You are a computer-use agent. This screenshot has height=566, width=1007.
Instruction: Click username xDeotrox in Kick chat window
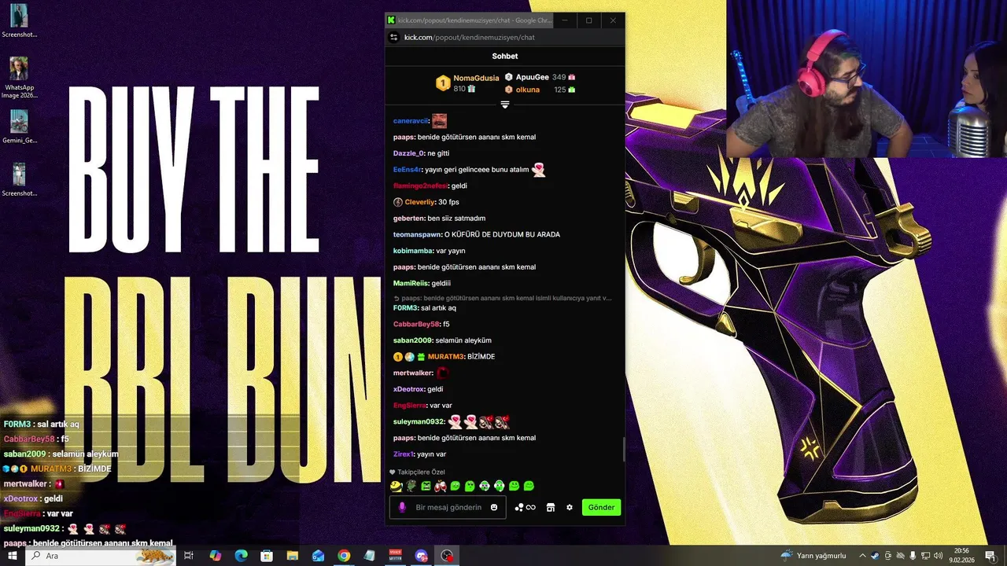click(408, 389)
